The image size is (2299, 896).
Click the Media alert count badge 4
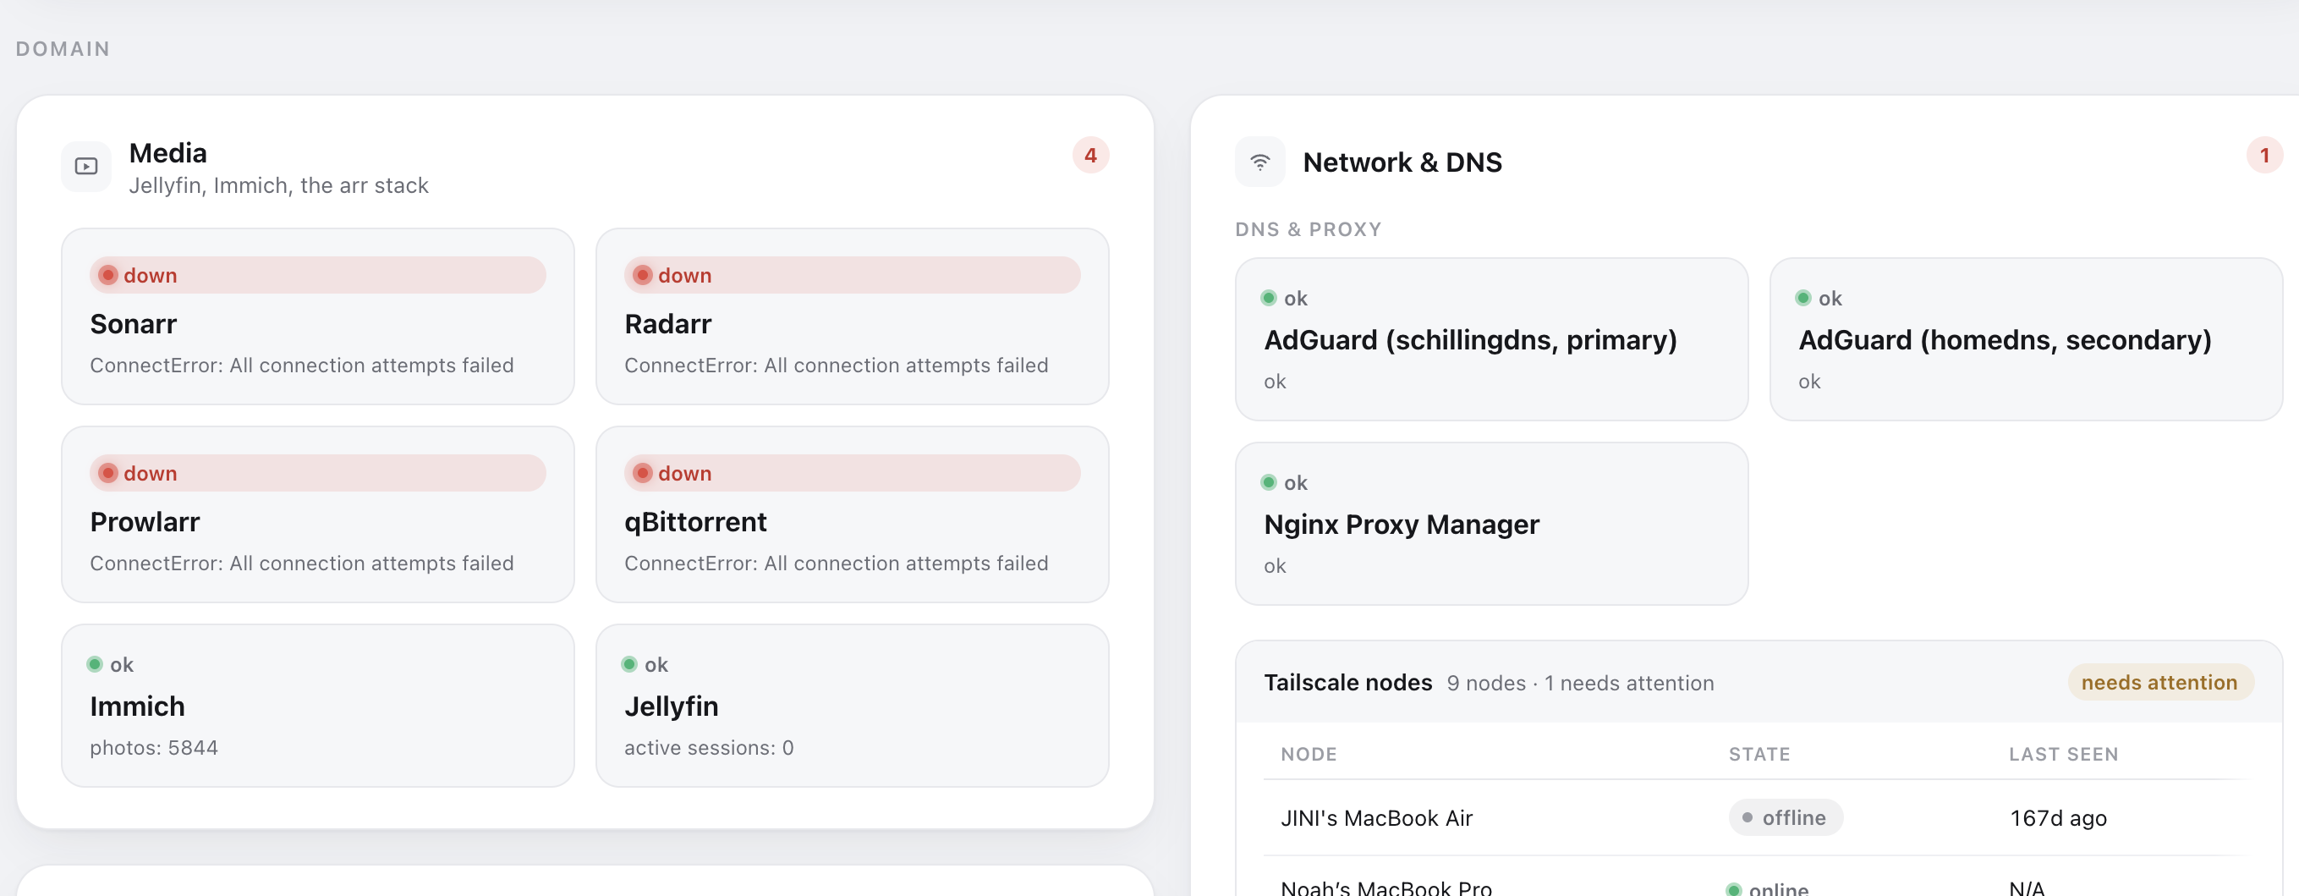click(x=1089, y=156)
